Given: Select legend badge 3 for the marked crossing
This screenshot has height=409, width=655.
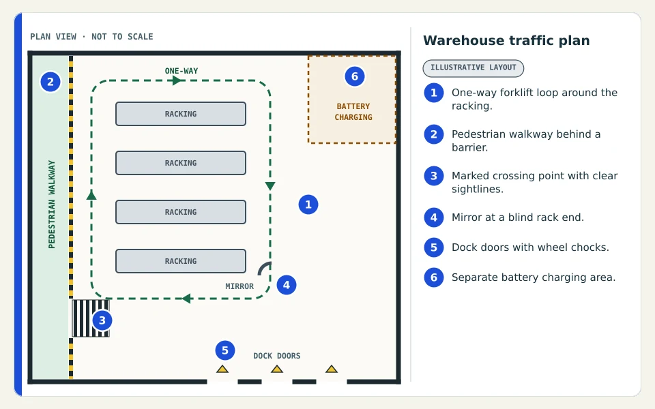Looking at the screenshot, I should 434,176.
